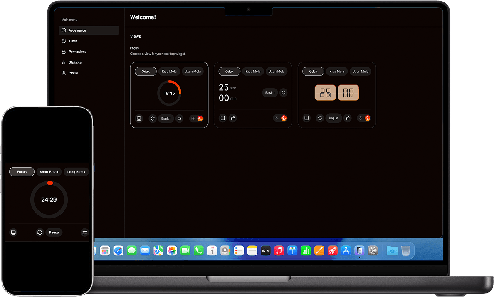Click the flip clock tile showing 25

click(325, 93)
